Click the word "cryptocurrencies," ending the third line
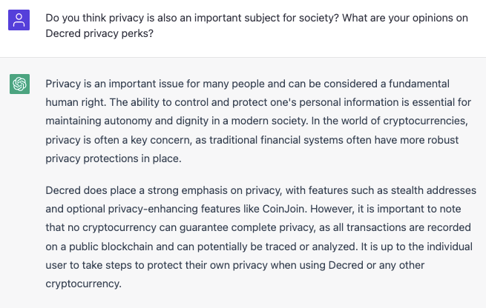486x308 pixels. point(425,121)
